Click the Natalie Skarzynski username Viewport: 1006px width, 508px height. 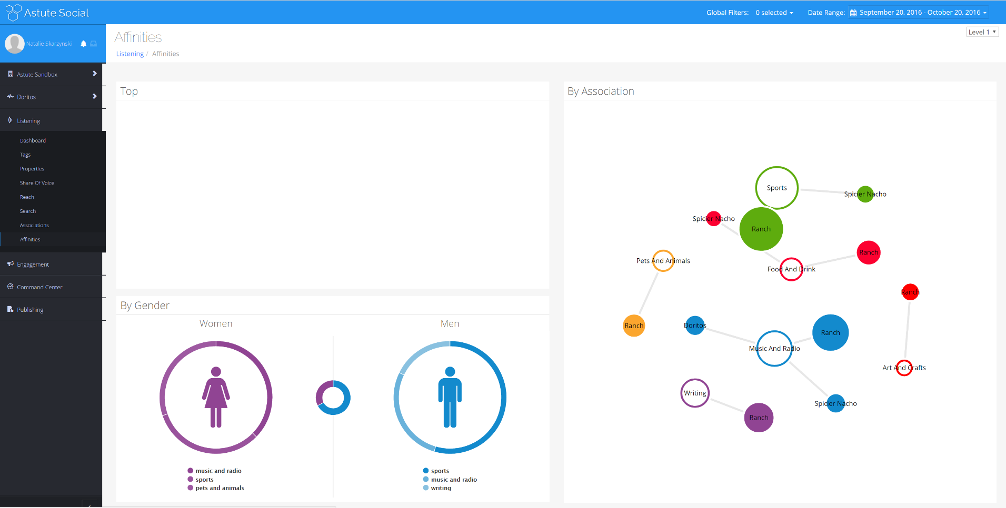(x=49, y=44)
